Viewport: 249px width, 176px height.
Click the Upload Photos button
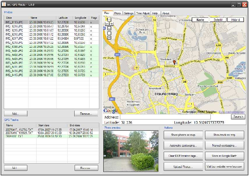184,167
